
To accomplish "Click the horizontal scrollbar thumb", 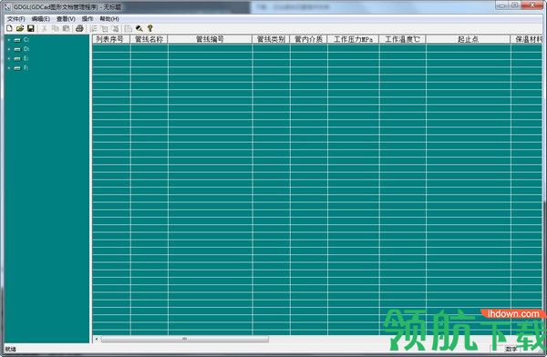I will [184, 339].
